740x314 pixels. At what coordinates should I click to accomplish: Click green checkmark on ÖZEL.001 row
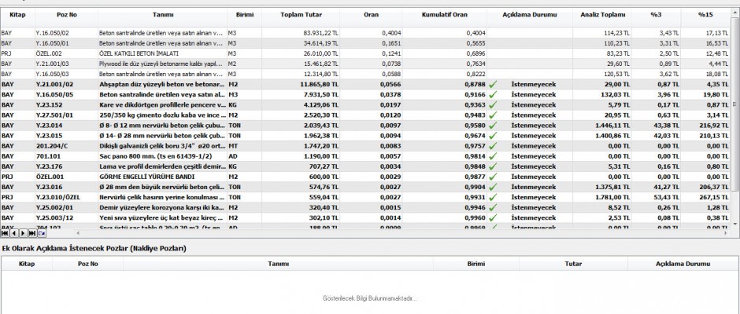pyautogui.click(x=493, y=176)
